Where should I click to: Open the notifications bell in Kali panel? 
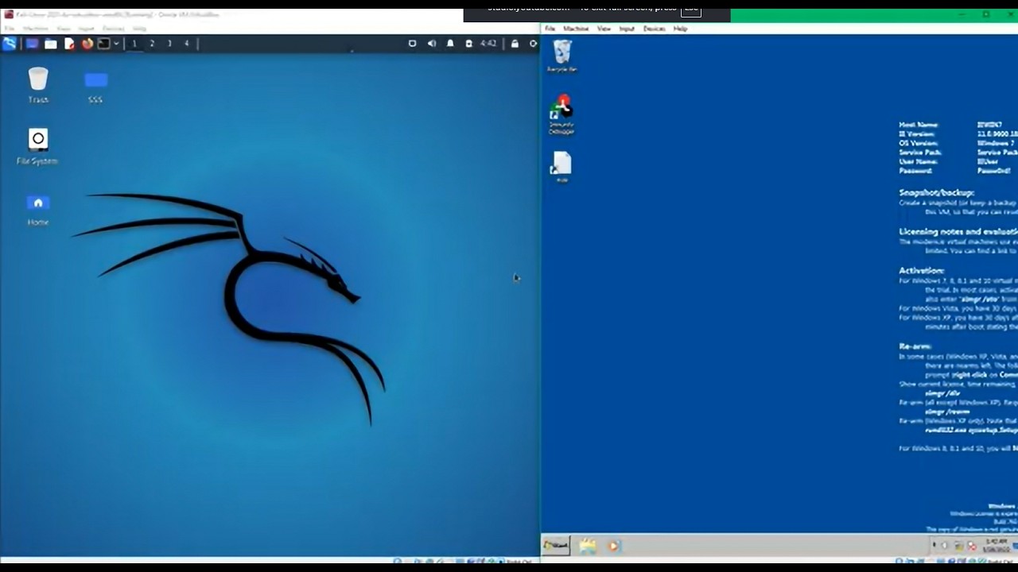click(450, 44)
